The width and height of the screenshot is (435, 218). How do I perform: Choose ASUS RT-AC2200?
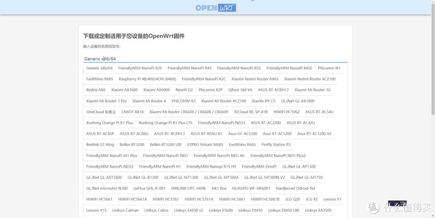point(266,123)
